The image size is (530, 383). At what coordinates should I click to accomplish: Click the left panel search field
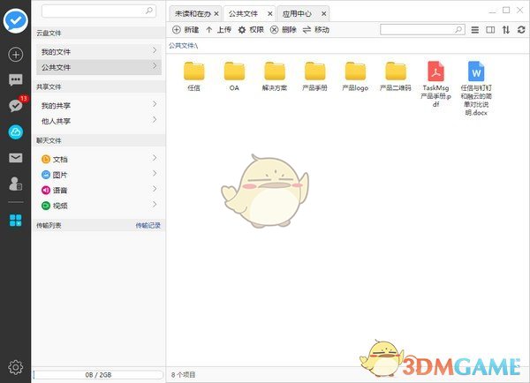[x=99, y=11]
